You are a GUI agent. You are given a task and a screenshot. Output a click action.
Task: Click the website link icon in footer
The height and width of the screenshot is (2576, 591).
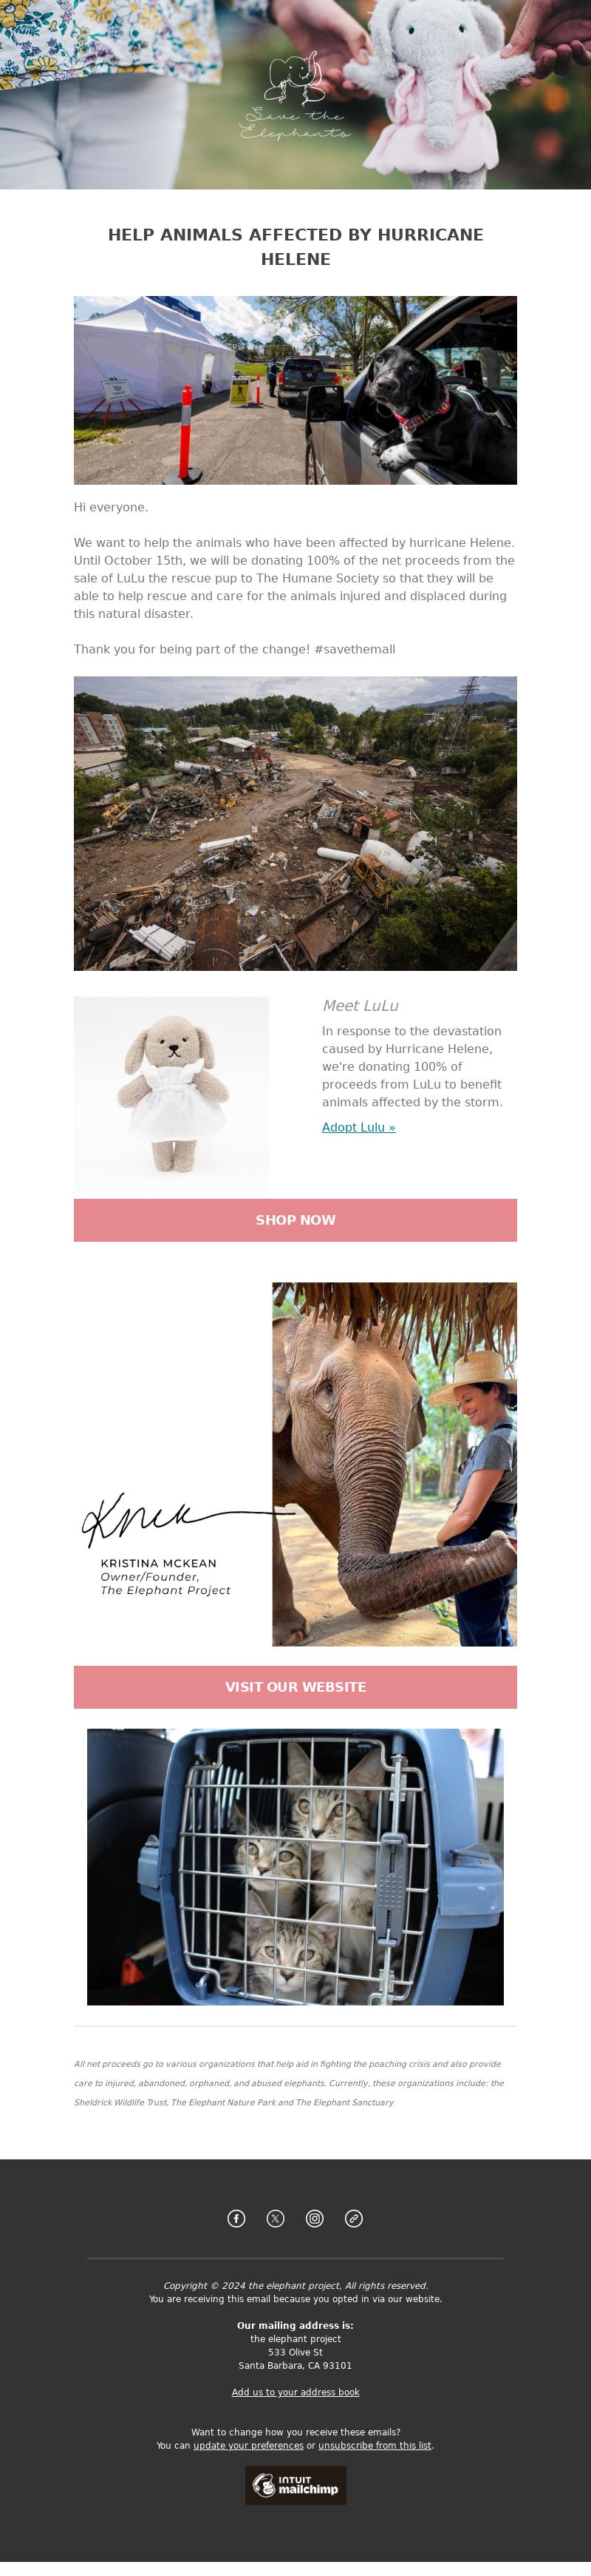[x=353, y=2218]
